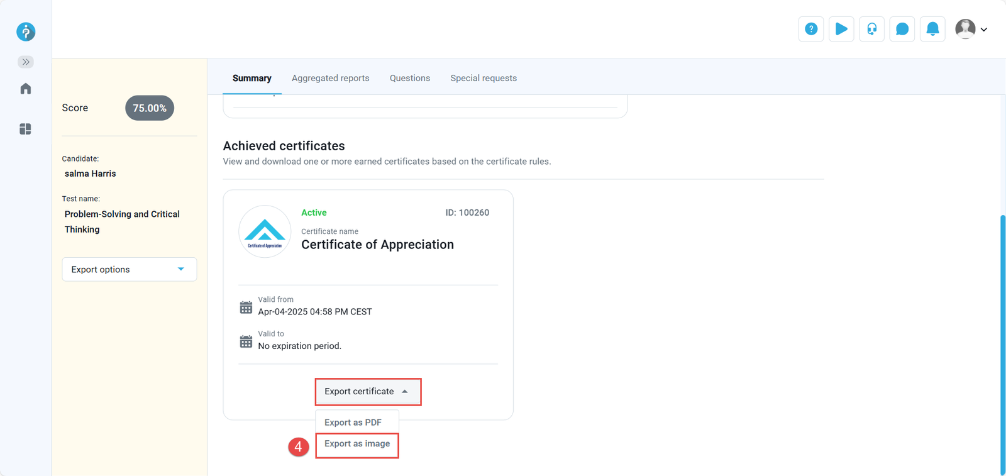Switch to the Summary tab
Screen dimensions: 1006x476
point(251,78)
